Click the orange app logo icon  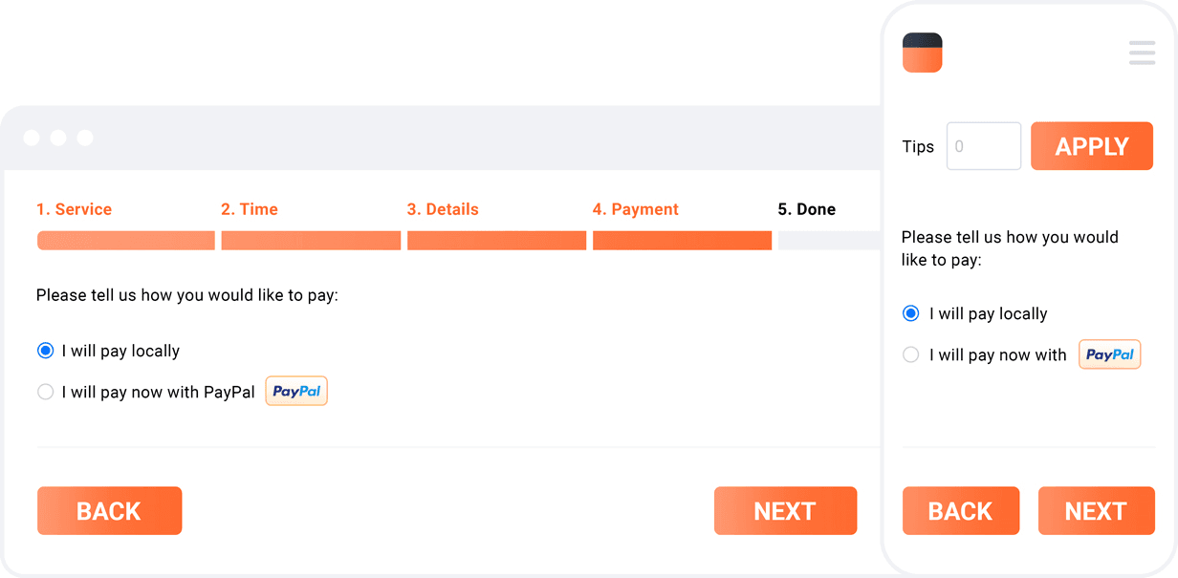pyautogui.click(x=922, y=53)
